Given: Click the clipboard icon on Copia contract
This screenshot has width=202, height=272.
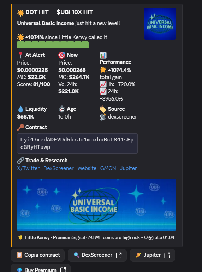Looking at the screenshot, I should [x=19, y=255].
